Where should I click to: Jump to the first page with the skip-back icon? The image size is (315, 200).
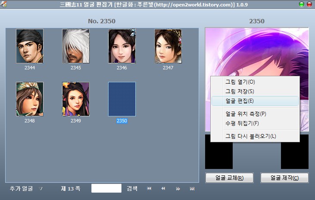[x=149, y=188]
